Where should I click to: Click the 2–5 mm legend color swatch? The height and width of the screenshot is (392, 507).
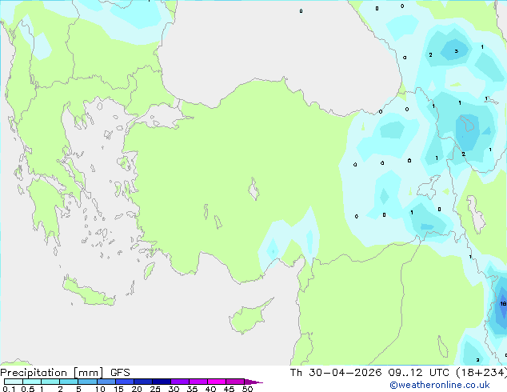pyautogui.click(x=69, y=382)
